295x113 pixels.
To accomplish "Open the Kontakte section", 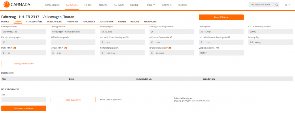I will pos(167,5).
